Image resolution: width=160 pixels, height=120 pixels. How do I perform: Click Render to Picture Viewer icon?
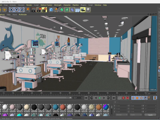tap(39, 10)
